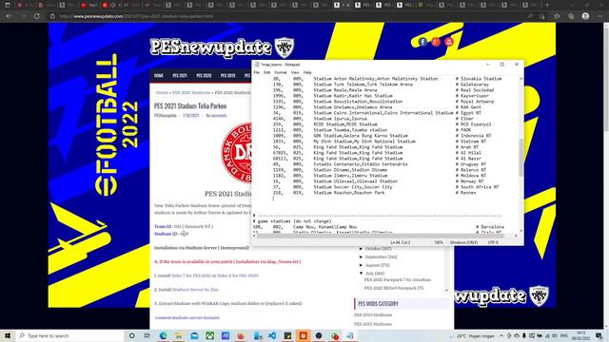Click the Sider 7 for PES 2021 link
The width and height of the screenshot is (609, 342).
pyautogui.click(x=193, y=275)
